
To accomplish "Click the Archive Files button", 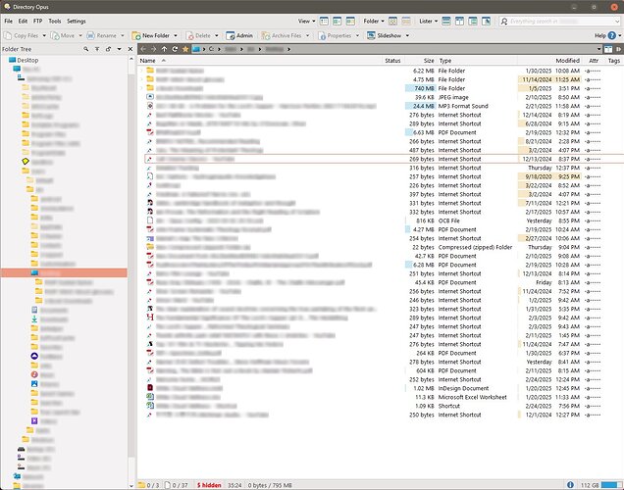I will [282, 35].
